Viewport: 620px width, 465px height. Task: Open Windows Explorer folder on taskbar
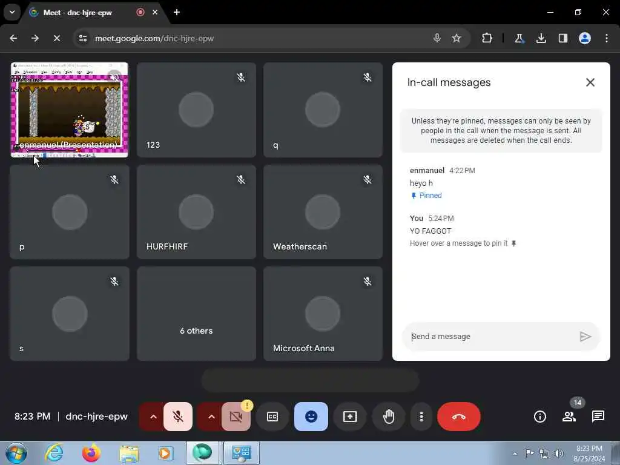129,453
